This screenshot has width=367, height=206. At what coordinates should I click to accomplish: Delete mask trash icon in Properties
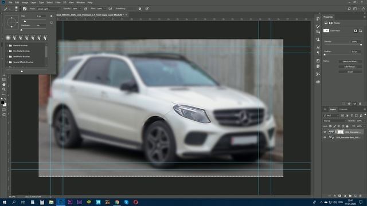click(x=360, y=104)
